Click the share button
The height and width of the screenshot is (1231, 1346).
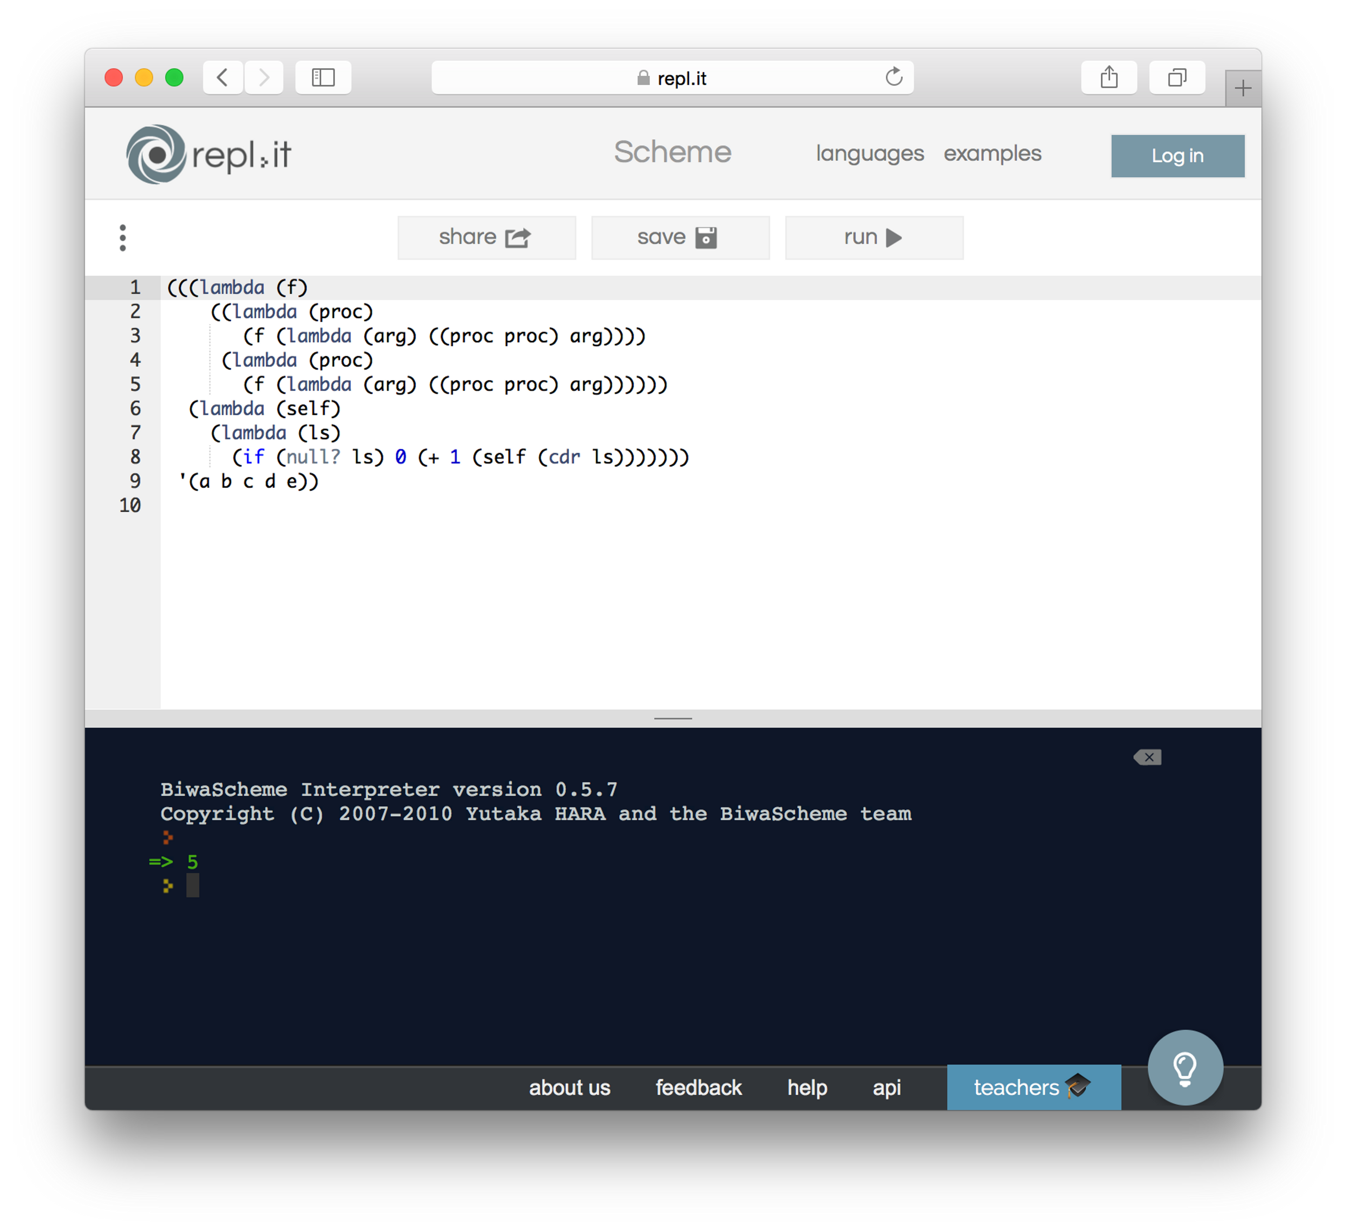click(x=486, y=238)
